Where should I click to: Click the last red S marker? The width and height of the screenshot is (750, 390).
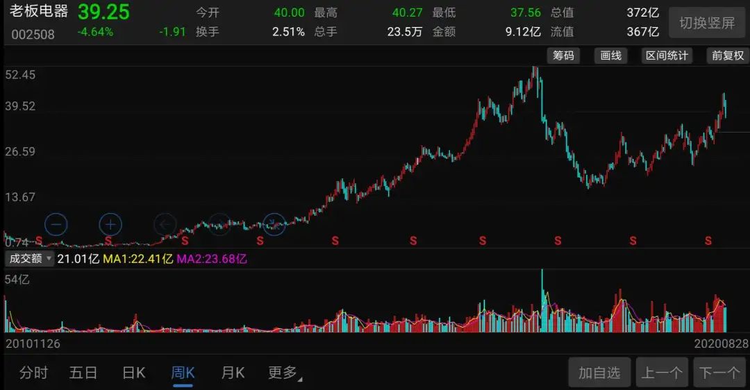click(708, 241)
